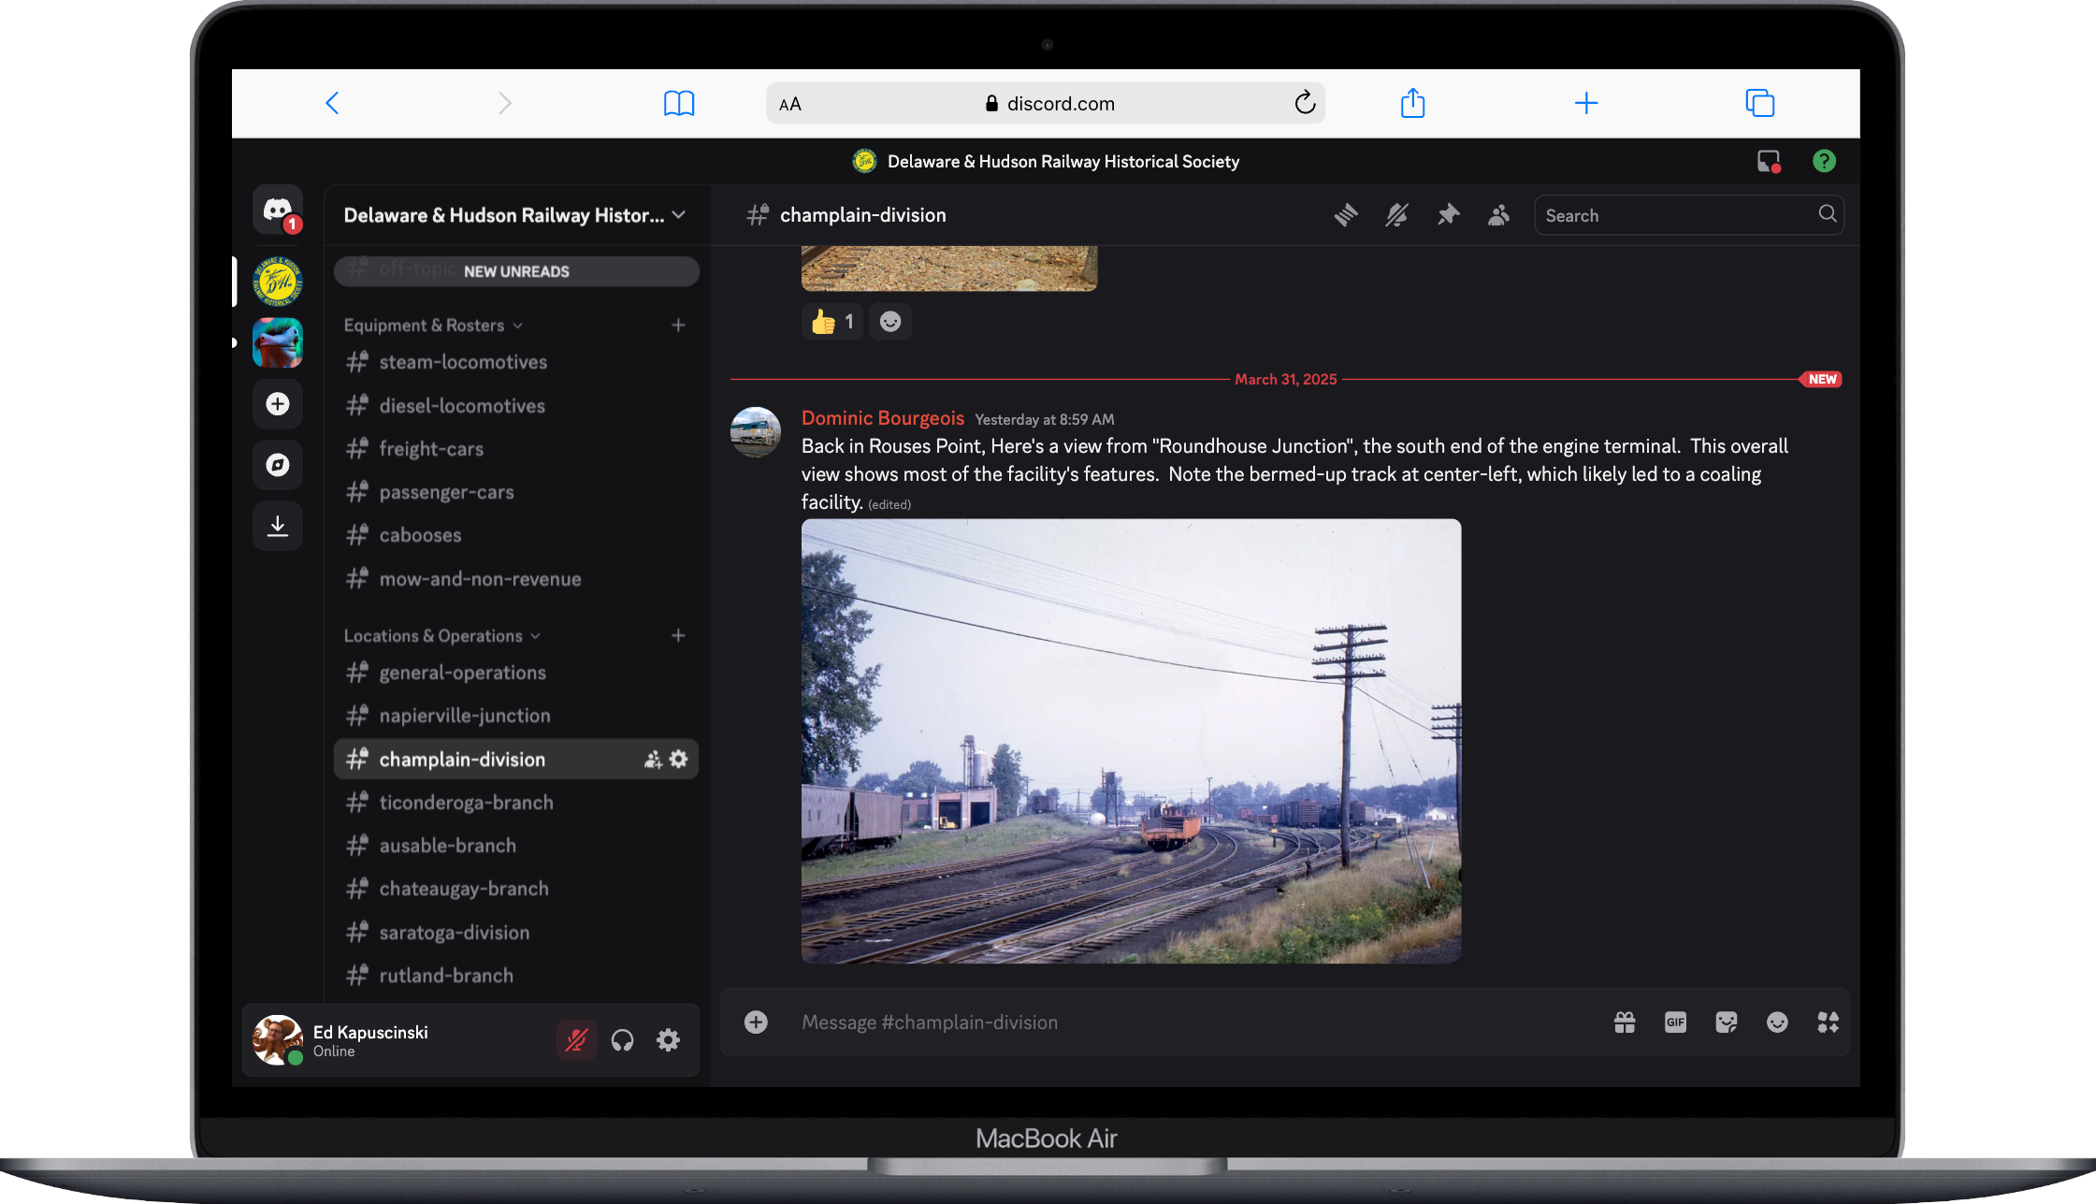2096x1204 pixels.
Task: Toggle deafen headphones button
Action: coord(622,1040)
